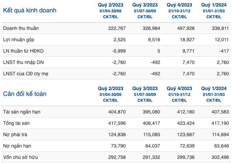Click the 497,928 revenue value for Quý 4/2023
Screen dimensions: 232x163
coord(186,28)
